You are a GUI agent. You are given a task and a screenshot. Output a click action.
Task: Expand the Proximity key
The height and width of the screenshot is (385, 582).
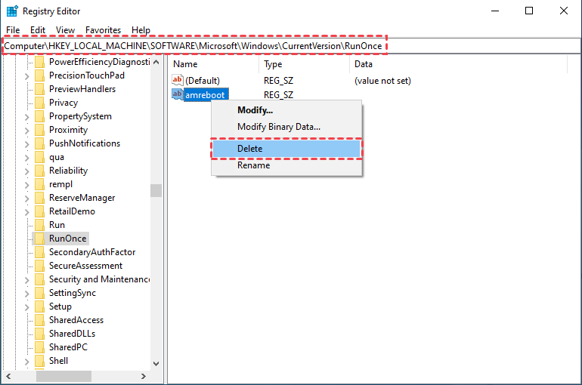(x=26, y=131)
